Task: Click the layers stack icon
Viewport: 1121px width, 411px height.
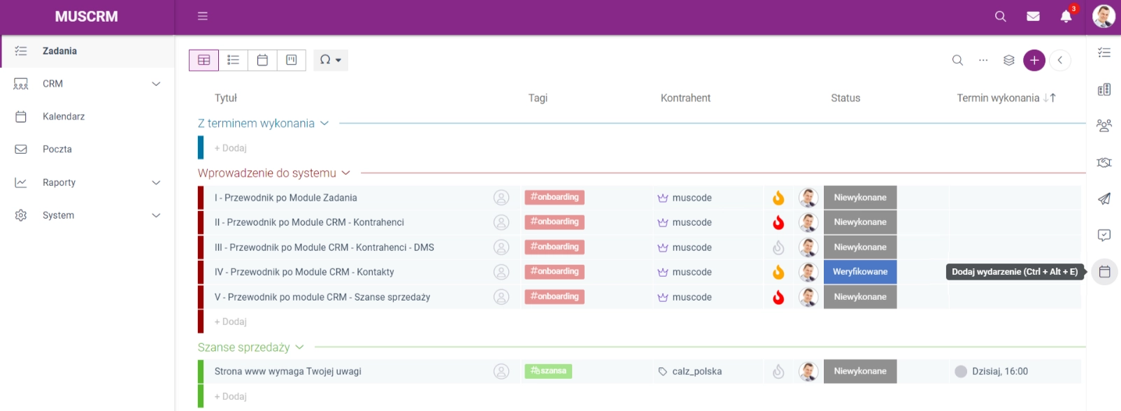Action: click(x=1008, y=60)
